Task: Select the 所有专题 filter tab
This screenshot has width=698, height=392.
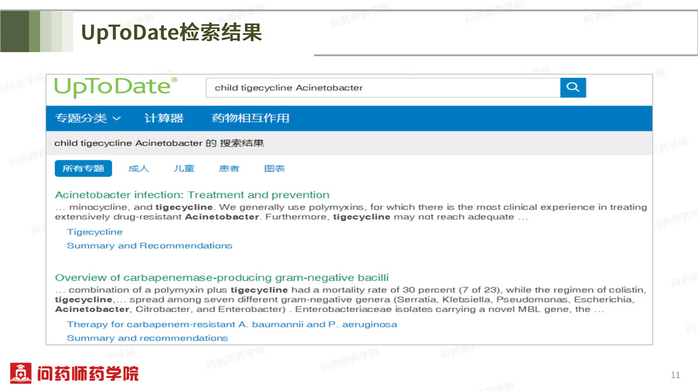Action: pos(83,168)
